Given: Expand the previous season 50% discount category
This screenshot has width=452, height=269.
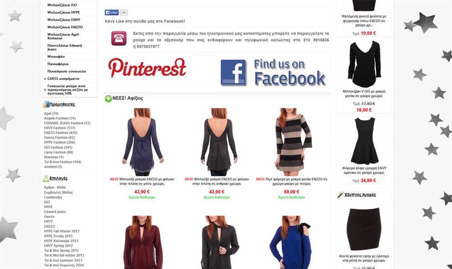Looking at the screenshot, I should pyautogui.click(x=45, y=90).
